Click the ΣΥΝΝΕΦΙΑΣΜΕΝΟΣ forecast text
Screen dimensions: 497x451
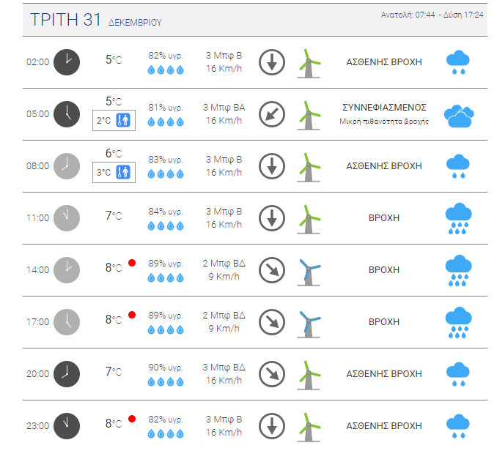[x=384, y=108]
